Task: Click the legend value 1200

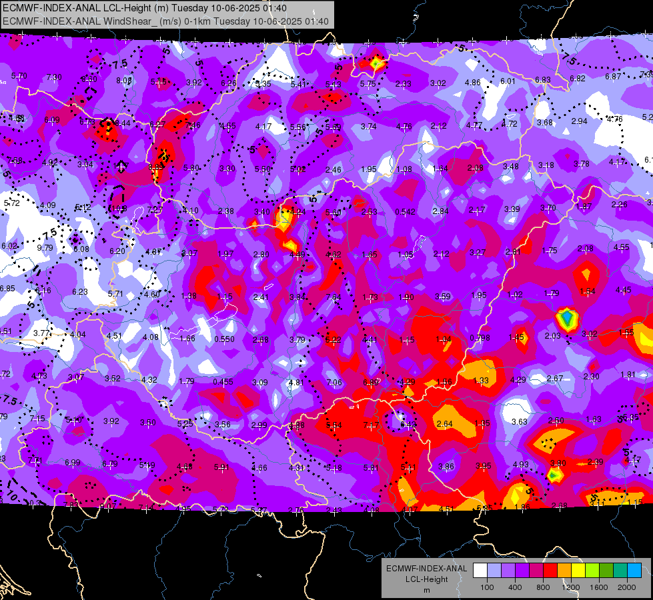Action: [571, 587]
